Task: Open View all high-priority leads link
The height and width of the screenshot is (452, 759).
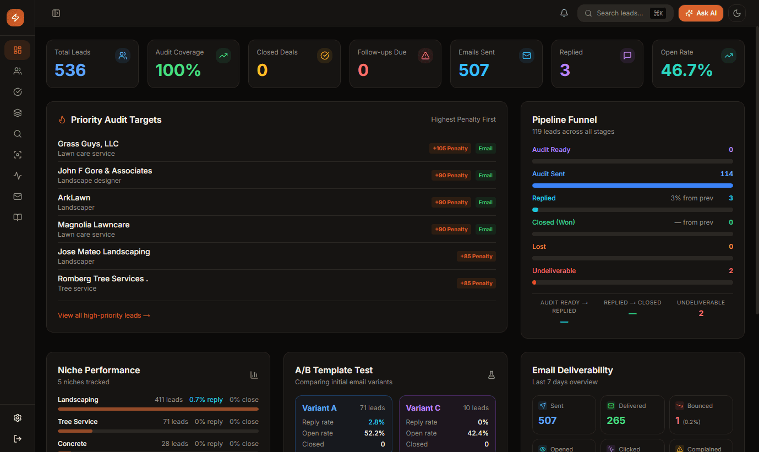Action: [x=104, y=315]
